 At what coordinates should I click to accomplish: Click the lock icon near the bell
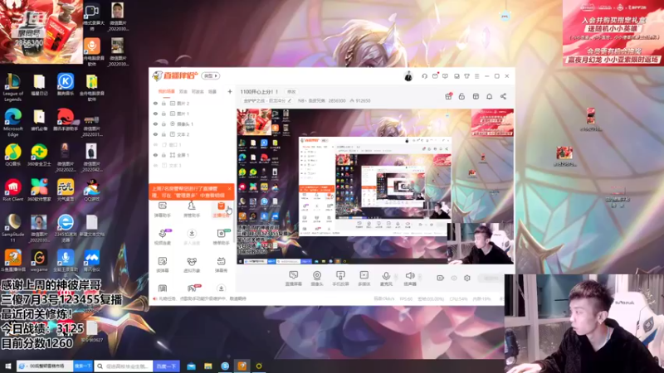(x=461, y=96)
